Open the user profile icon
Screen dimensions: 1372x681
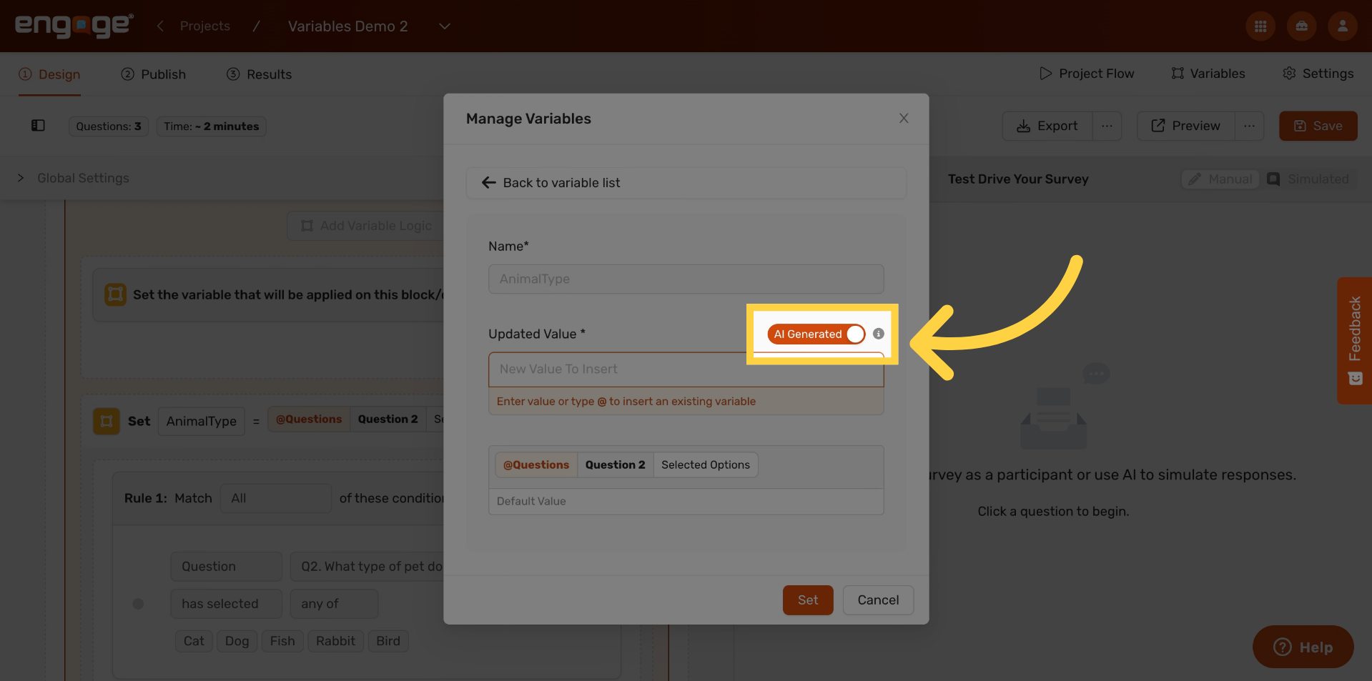click(1343, 26)
